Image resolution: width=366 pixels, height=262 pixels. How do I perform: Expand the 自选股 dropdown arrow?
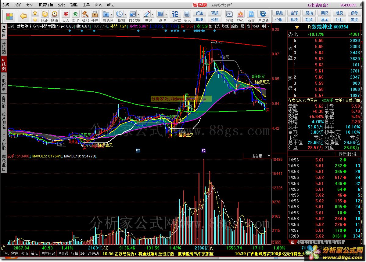(x=112, y=14)
